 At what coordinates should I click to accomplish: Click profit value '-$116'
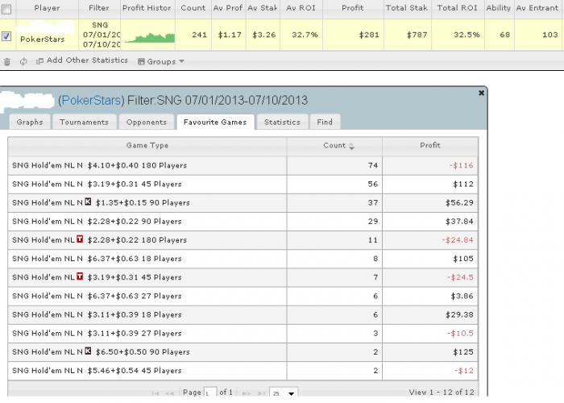[x=461, y=165]
